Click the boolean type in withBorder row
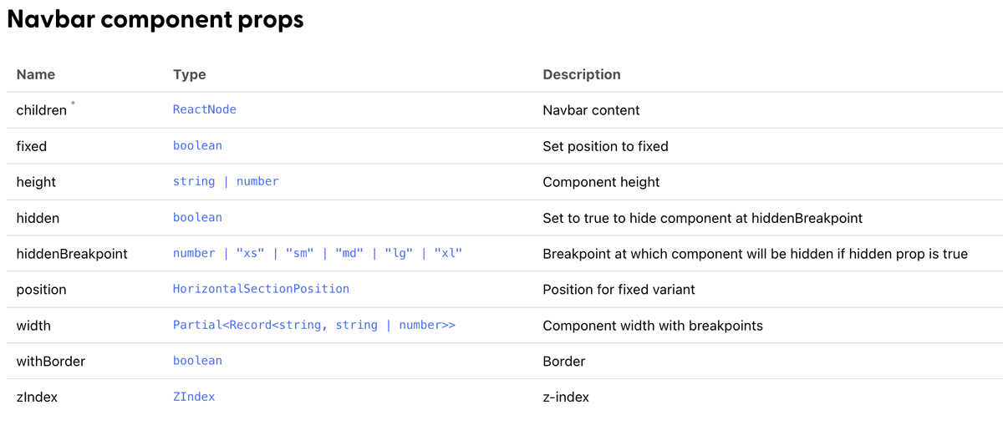The image size is (1003, 430). [197, 361]
